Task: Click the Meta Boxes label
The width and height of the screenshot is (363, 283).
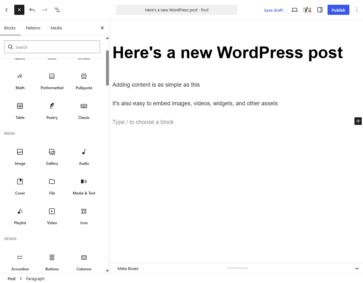Action: coord(128,268)
